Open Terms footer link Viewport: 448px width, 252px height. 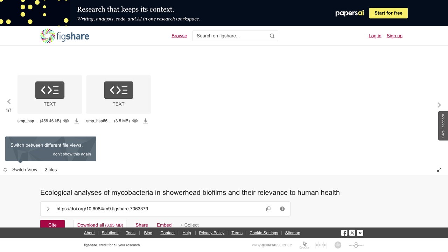point(237,233)
